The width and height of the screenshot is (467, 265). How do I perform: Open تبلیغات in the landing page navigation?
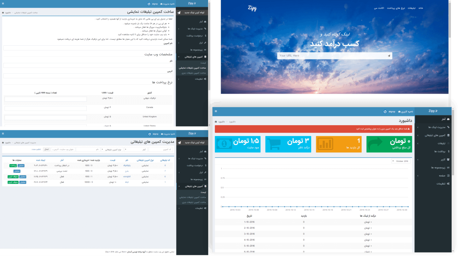pos(412,8)
